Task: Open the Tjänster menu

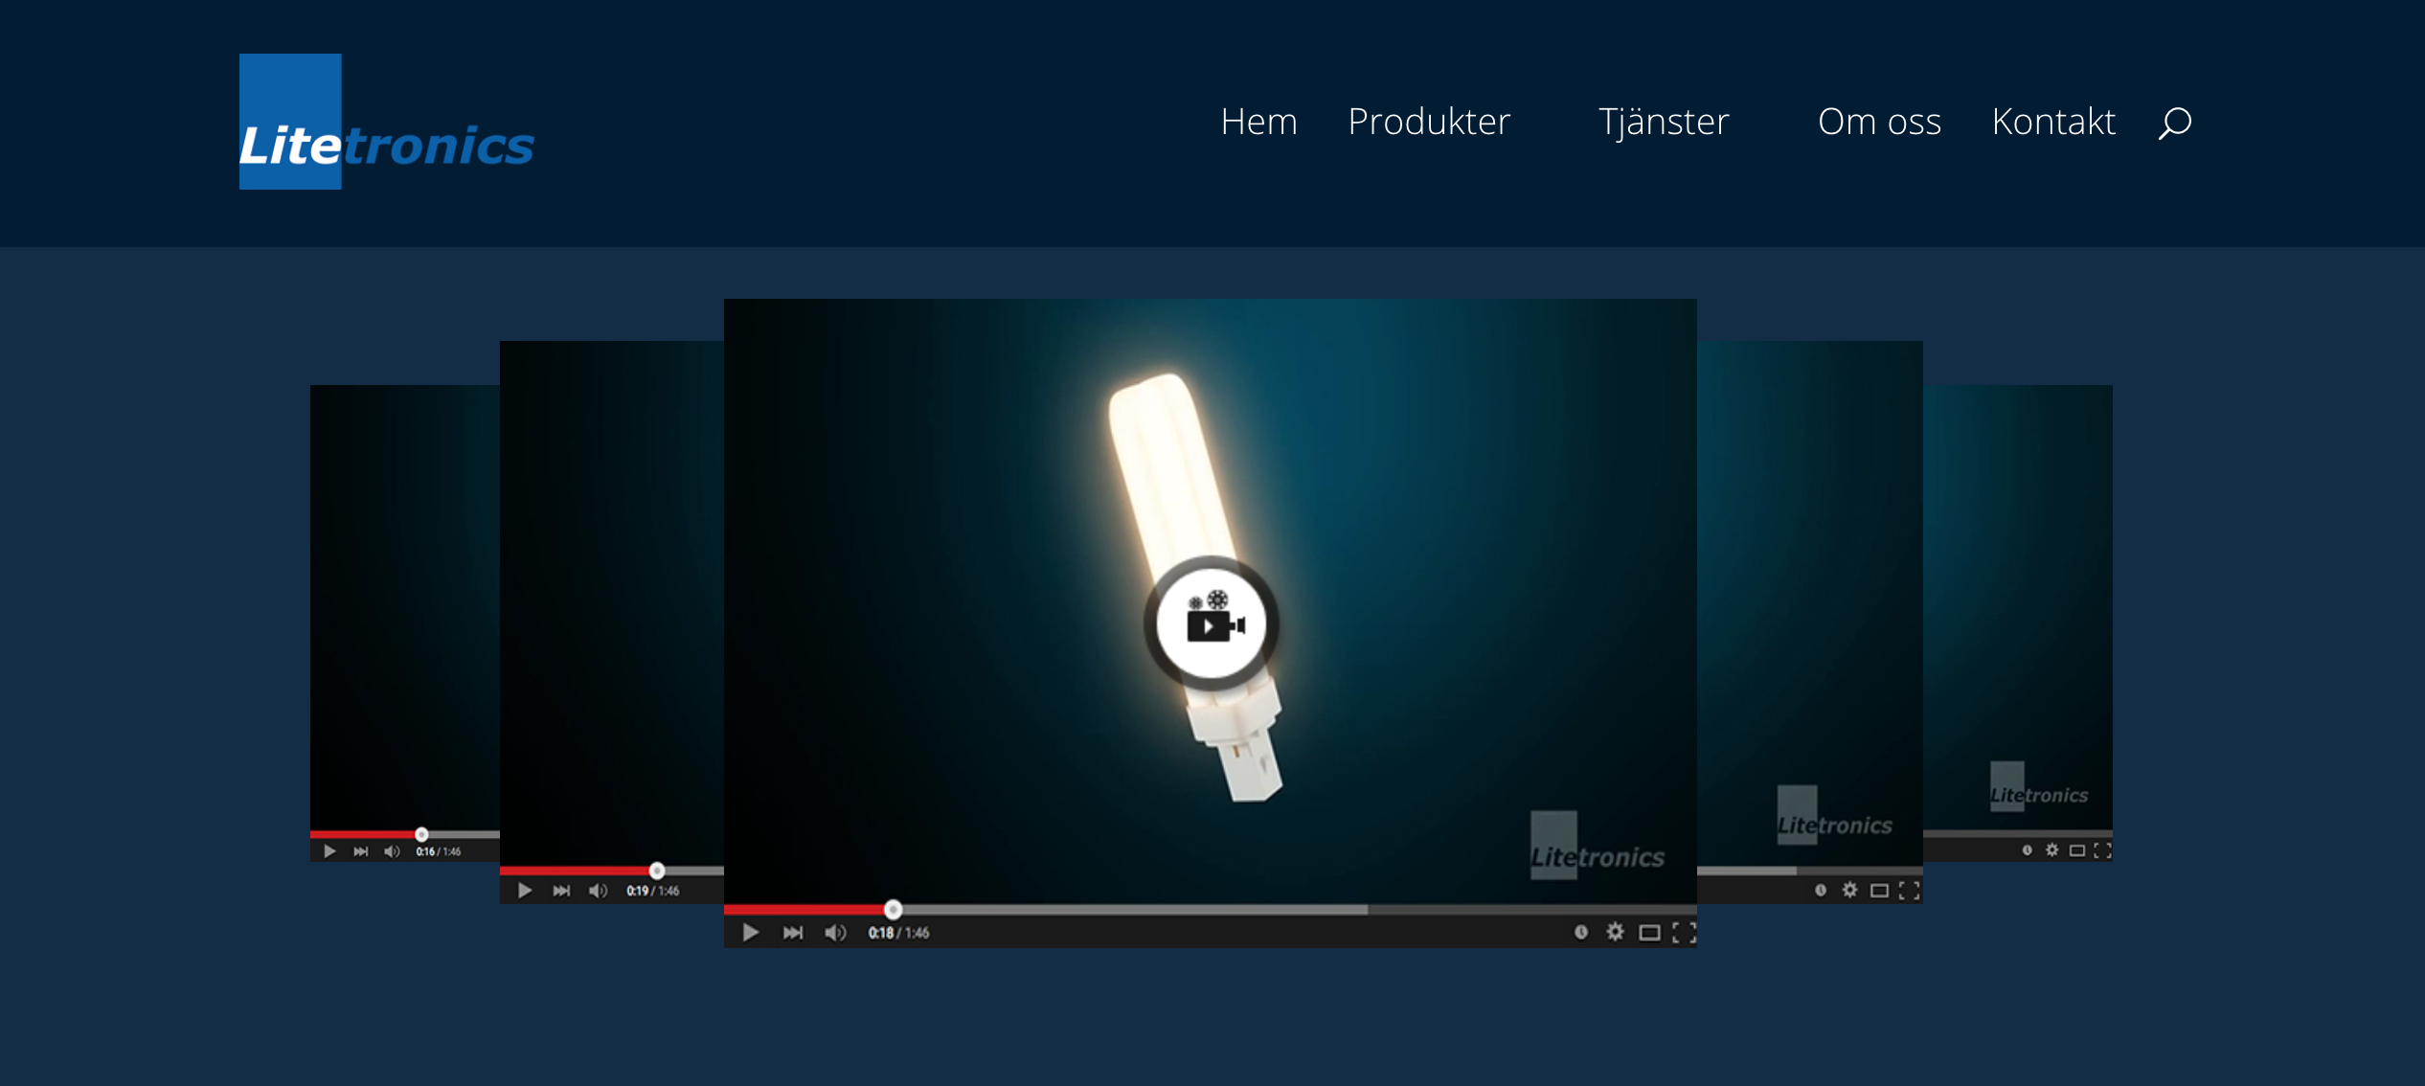Action: [x=1664, y=122]
